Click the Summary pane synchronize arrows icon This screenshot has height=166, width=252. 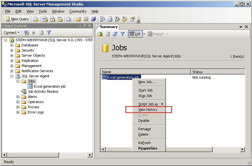coord(115,34)
